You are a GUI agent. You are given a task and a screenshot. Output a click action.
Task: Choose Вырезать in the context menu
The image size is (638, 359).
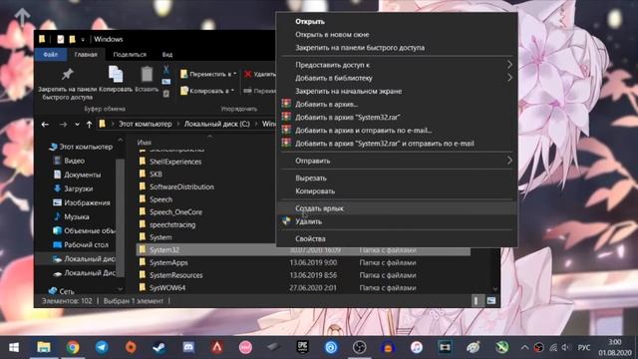(397, 178)
